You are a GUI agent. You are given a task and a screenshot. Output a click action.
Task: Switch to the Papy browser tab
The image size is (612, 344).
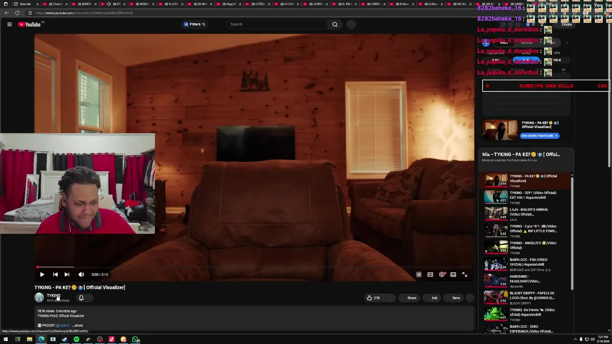[x=229, y=4]
